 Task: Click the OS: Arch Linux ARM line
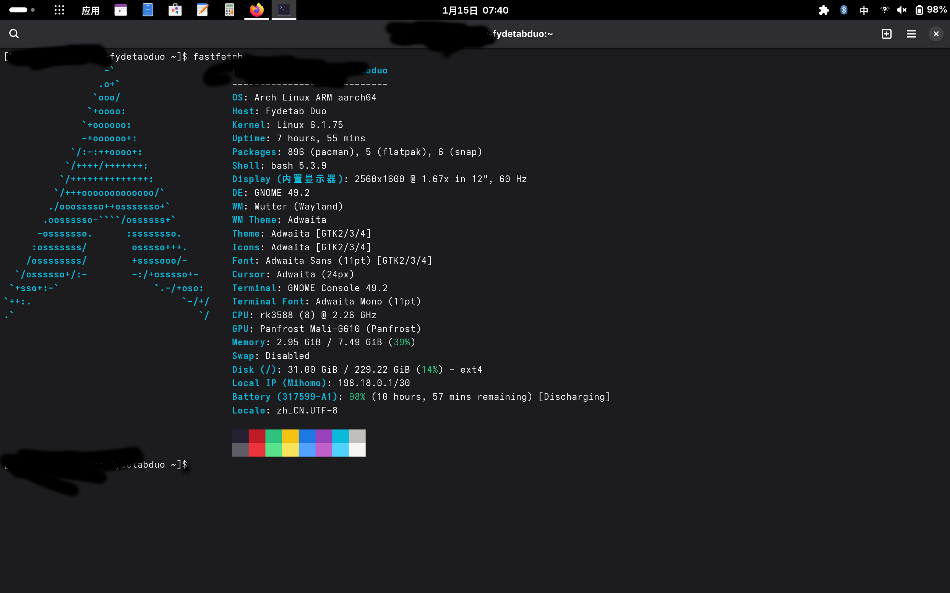point(304,97)
